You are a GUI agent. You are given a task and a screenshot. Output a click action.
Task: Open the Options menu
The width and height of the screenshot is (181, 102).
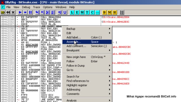48,7
